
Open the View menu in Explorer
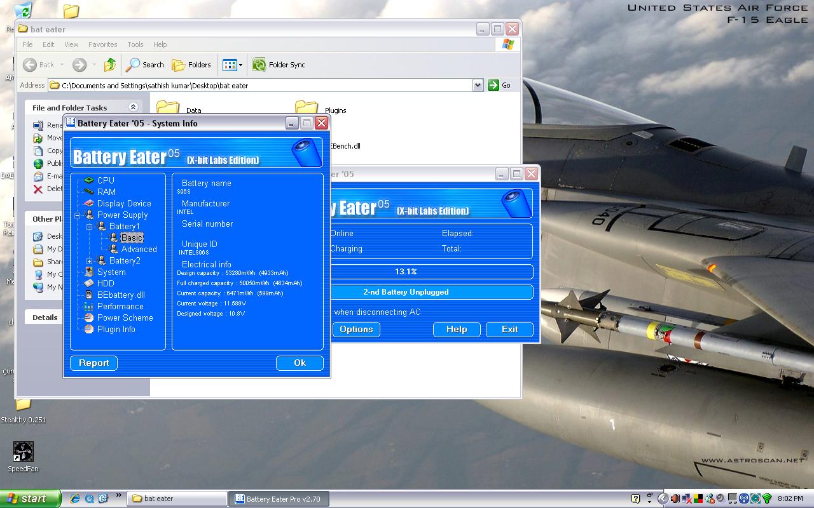[71, 44]
